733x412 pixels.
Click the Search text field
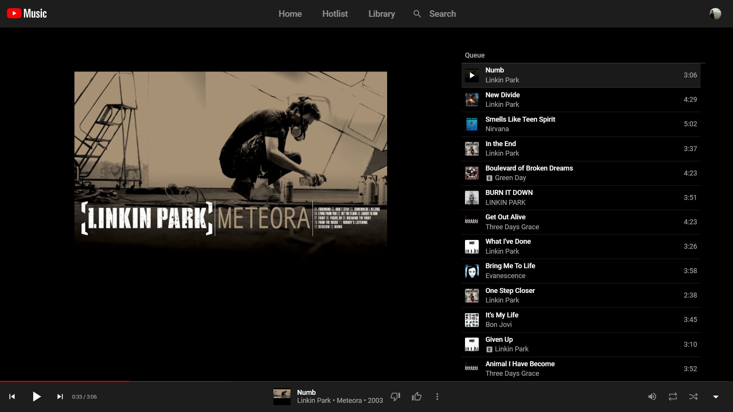click(442, 14)
